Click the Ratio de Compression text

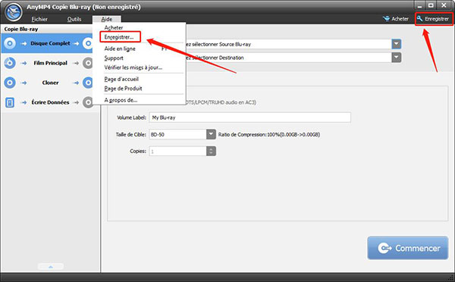[x=269, y=135]
